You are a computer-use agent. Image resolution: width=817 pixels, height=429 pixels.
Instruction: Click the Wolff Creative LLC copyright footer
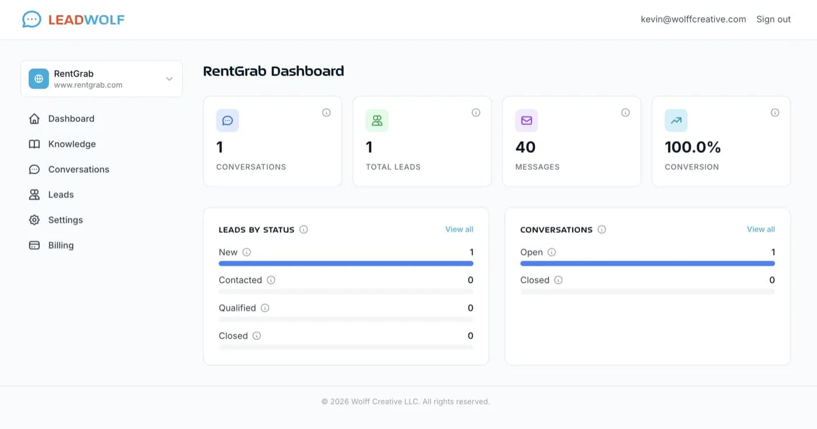tap(406, 402)
